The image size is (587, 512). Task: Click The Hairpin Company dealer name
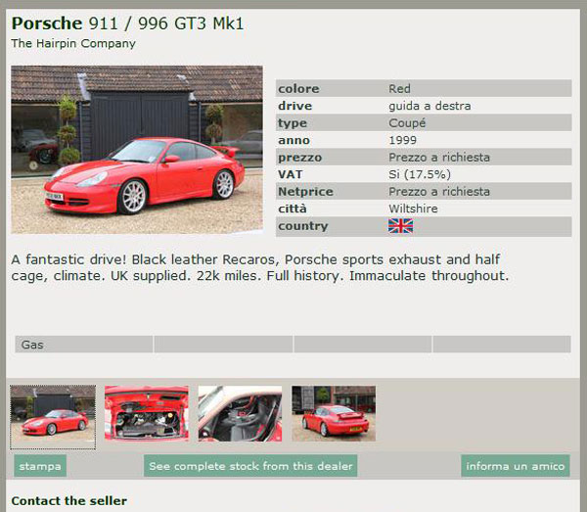[73, 43]
